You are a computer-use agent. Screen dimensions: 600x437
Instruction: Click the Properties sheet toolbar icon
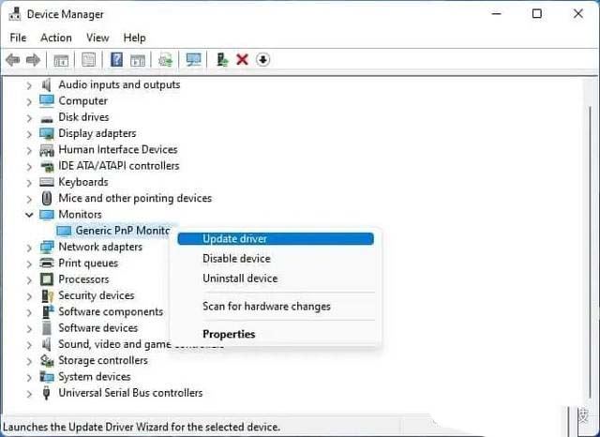[89, 60]
